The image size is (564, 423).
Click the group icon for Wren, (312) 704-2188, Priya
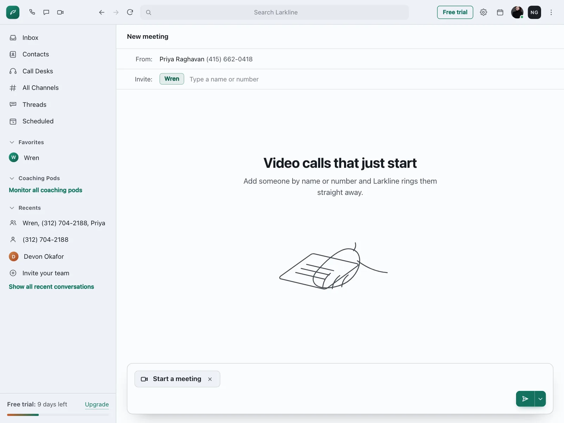[13, 223]
